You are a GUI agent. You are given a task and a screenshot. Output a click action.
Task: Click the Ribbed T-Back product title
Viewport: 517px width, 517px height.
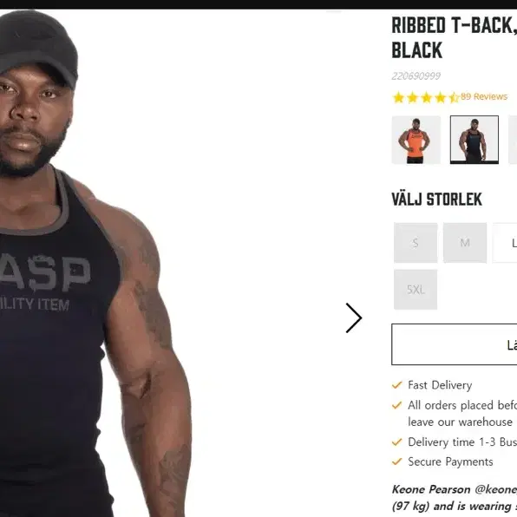455,37
